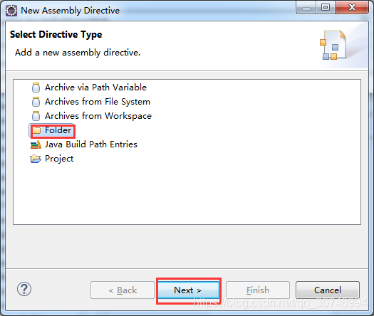The height and width of the screenshot is (316, 374).
Task: Select Archives from Workspace directive
Action: pyautogui.click(x=98, y=116)
